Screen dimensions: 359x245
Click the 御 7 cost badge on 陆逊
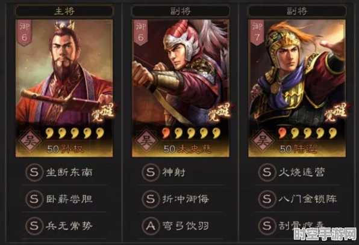257,32
